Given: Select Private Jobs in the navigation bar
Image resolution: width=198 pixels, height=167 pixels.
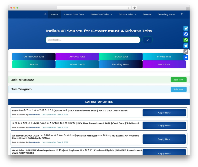Looking at the screenshot, I should [126, 15].
